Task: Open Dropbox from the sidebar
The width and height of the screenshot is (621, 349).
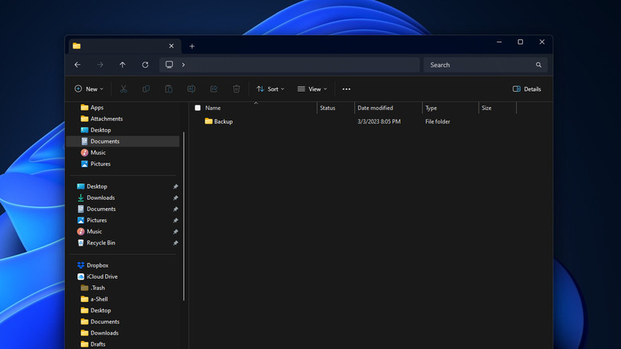Action: [97, 265]
